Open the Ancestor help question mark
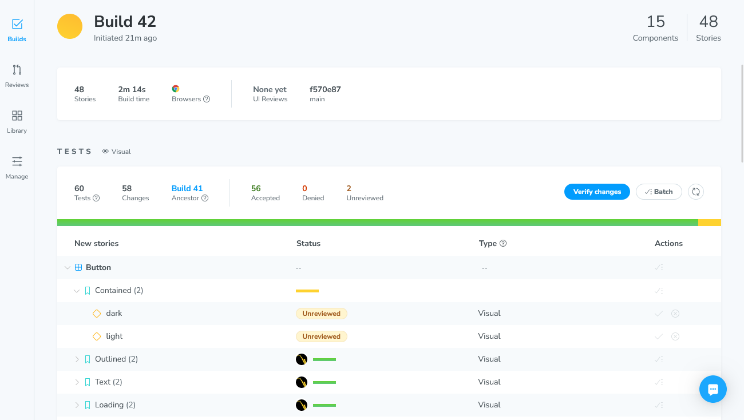The image size is (744, 420). pyautogui.click(x=205, y=198)
